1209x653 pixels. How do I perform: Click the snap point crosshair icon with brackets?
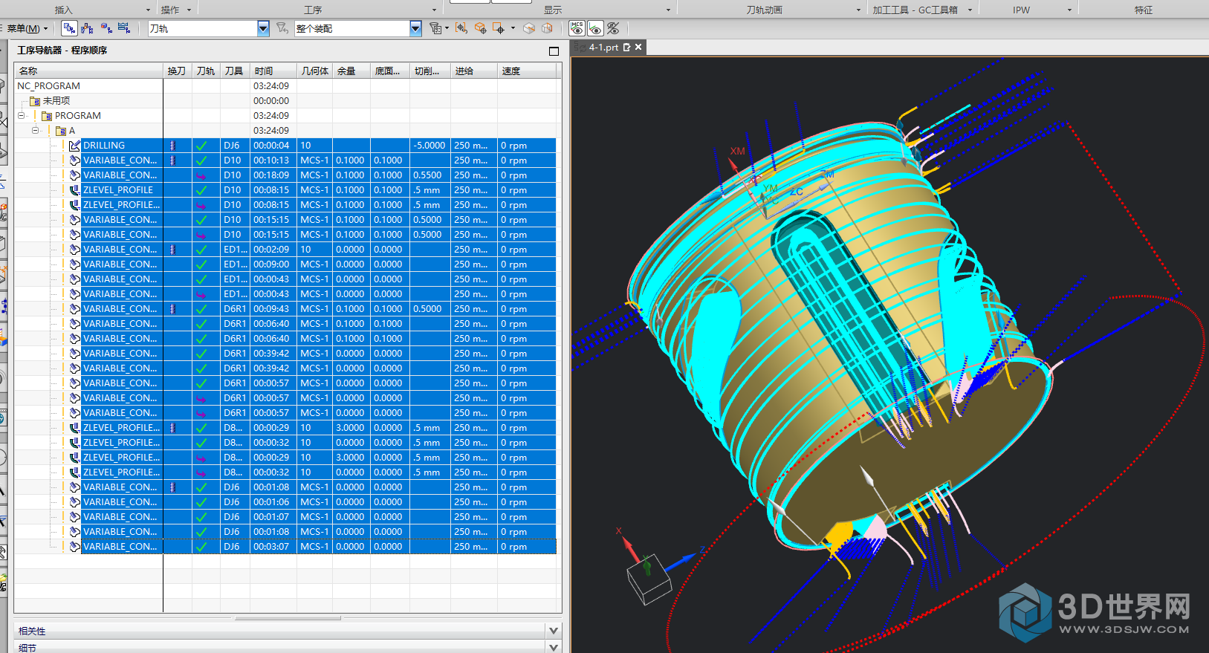click(x=461, y=28)
